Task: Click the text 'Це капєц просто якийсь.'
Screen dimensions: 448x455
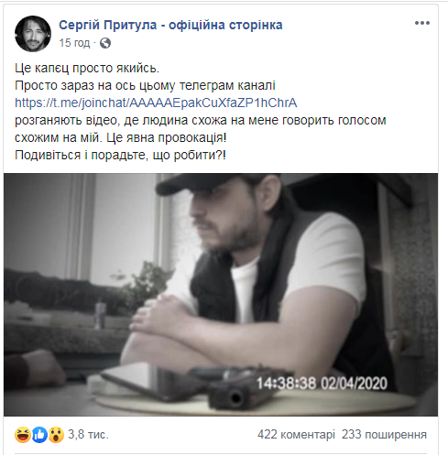Action: pyautogui.click(x=87, y=68)
